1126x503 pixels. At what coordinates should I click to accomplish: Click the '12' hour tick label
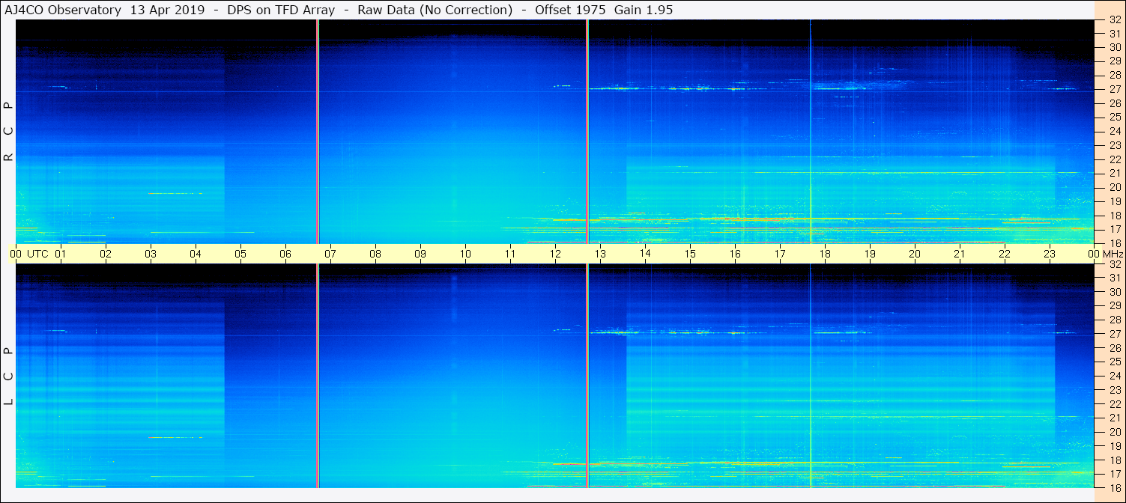[555, 254]
